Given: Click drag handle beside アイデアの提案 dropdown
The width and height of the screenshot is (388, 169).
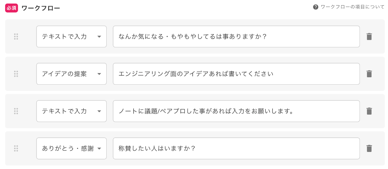Looking at the screenshot, I should coord(16,74).
